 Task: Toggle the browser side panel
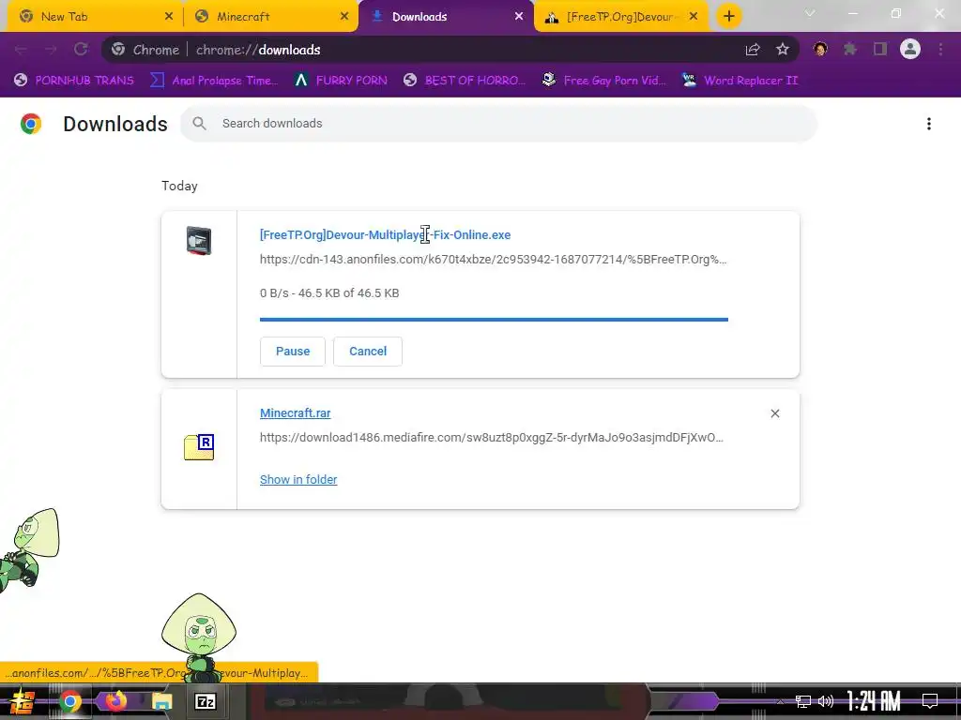click(880, 50)
